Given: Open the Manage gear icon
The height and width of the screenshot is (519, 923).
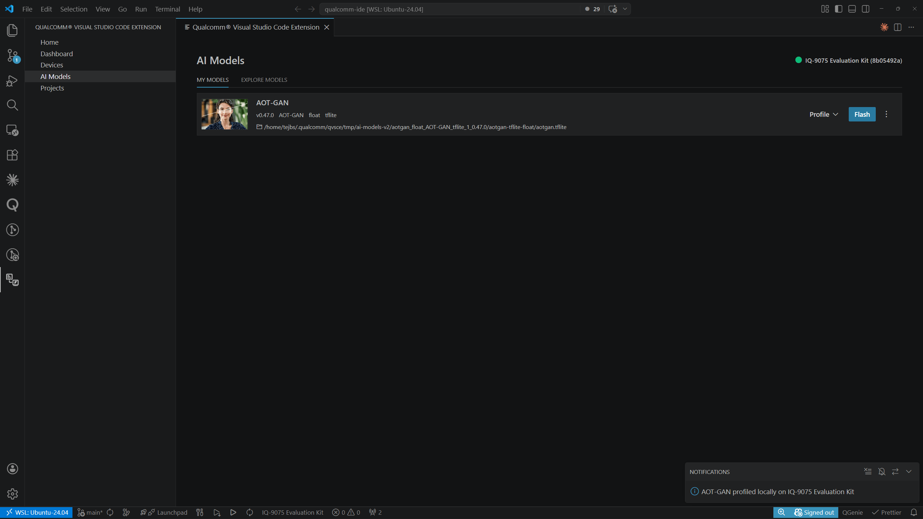Looking at the screenshot, I should pyautogui.click(x=12, y=494).
